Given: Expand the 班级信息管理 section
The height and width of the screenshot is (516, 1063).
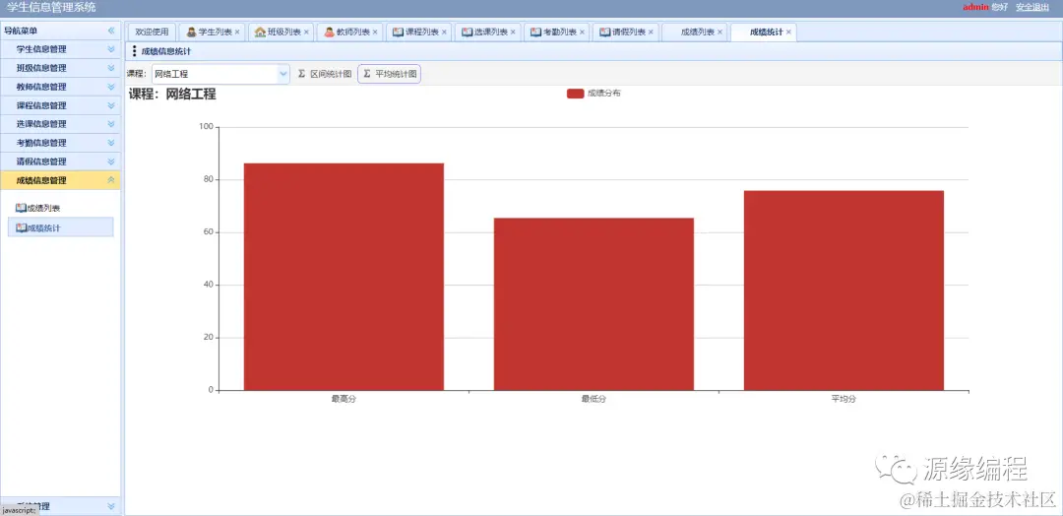Looking at the screenshot, I should click(111, 68).
